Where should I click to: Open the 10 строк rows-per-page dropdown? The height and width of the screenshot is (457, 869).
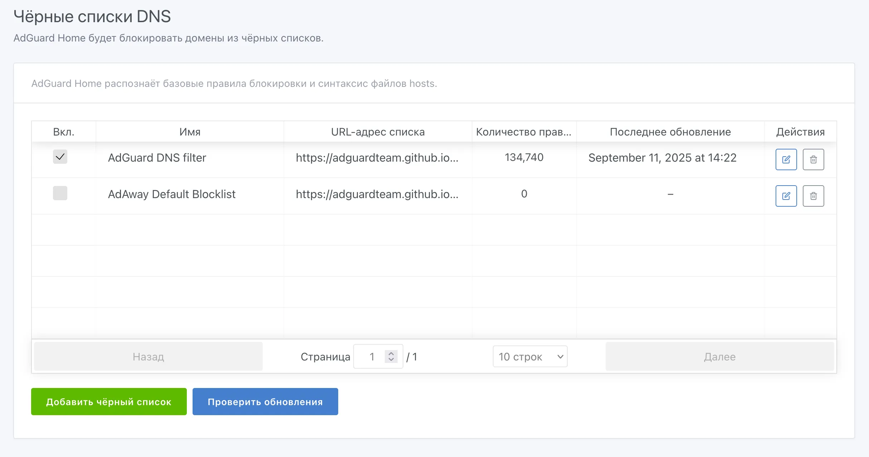coord(530,357)
